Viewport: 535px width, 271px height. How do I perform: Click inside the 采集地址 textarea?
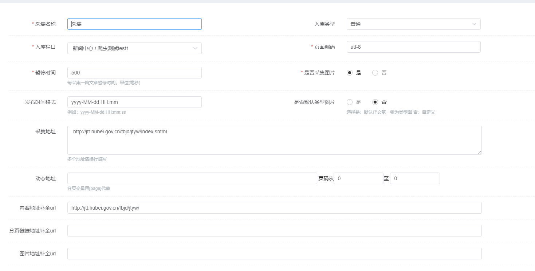(274, 140)
